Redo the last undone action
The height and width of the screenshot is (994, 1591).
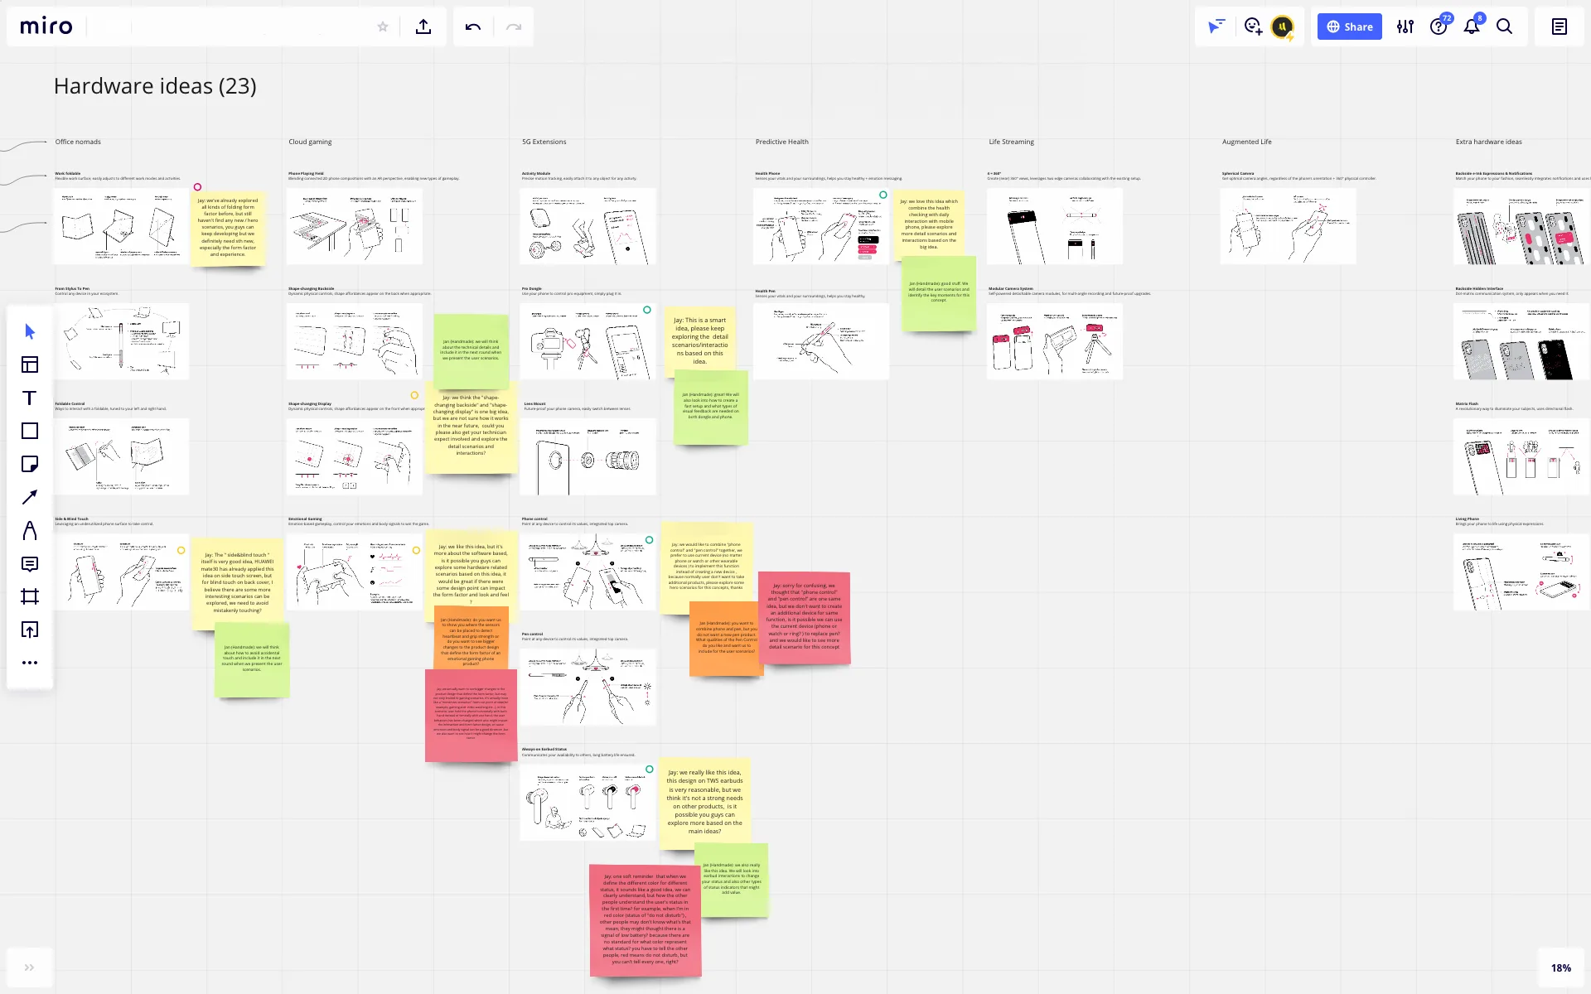(514, 27)
